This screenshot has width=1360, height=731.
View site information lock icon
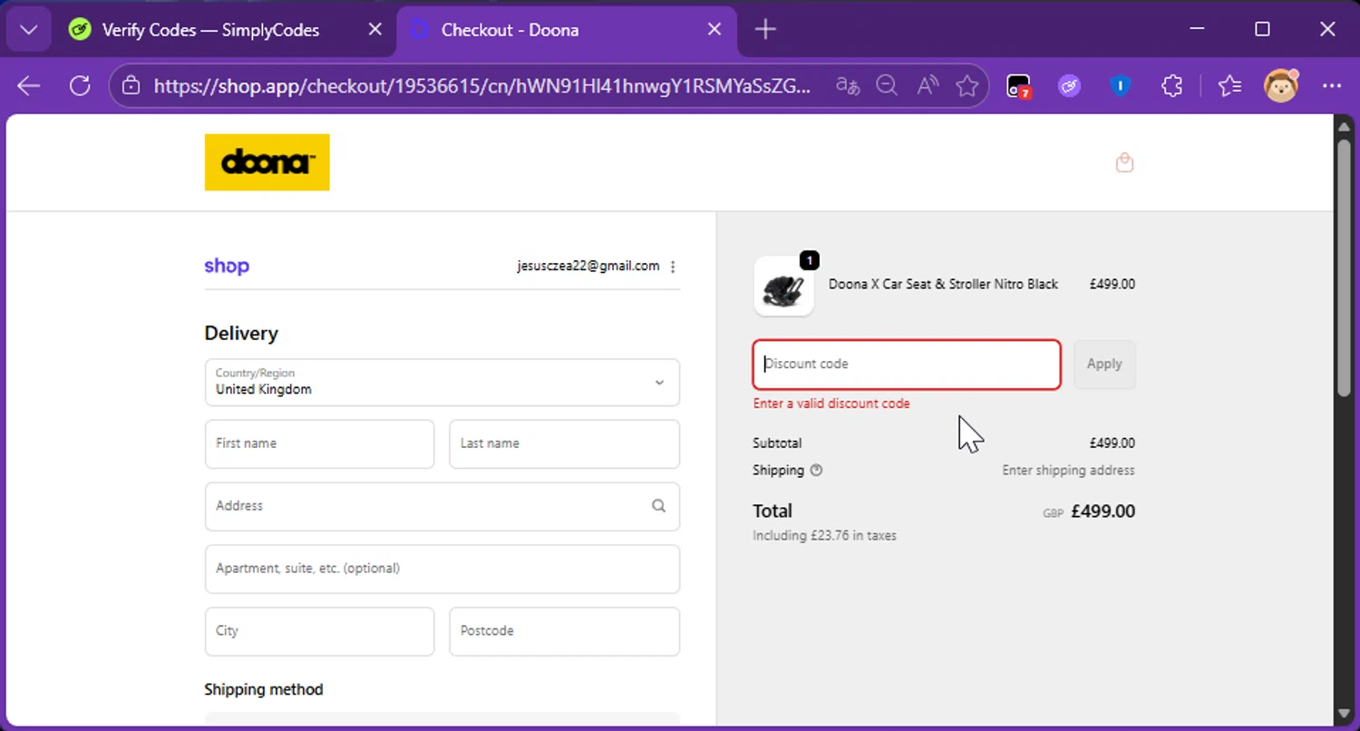(131, 86)
